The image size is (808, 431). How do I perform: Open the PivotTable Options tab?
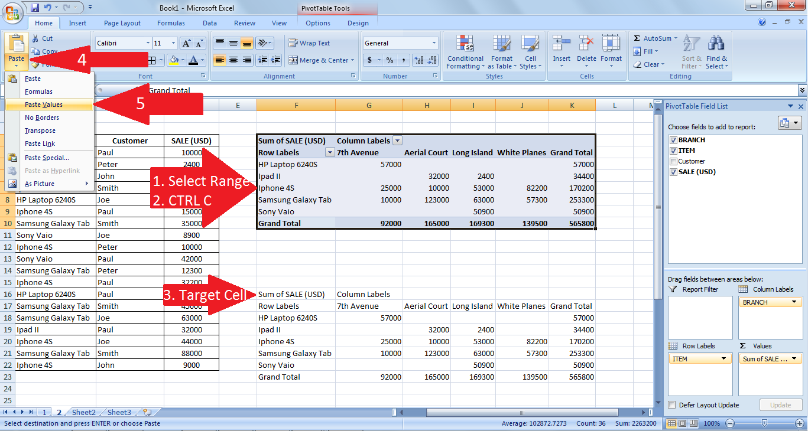(318, 23)
